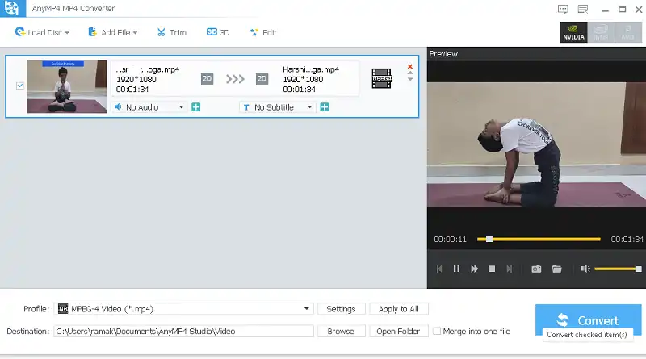Click the Convert button
The image size is (646, 359).
coord(587,319)
